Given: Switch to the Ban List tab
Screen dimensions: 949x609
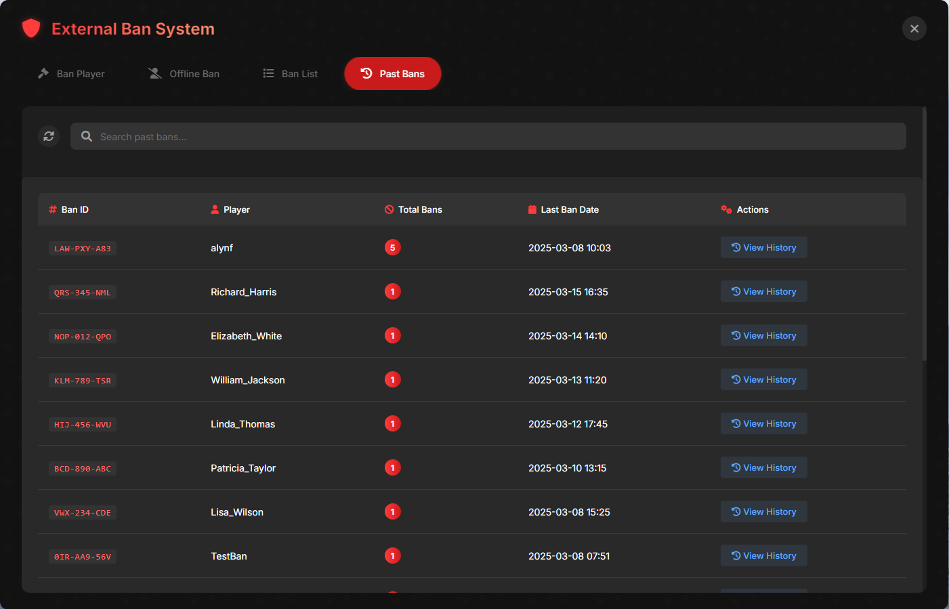Looking at the screenshot, I should [x=290, y=73].
